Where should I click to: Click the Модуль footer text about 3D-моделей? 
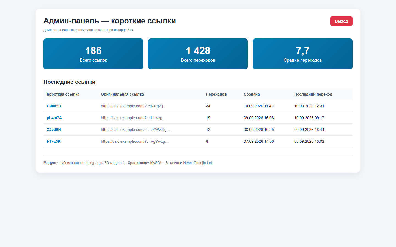tap(84, 163)
